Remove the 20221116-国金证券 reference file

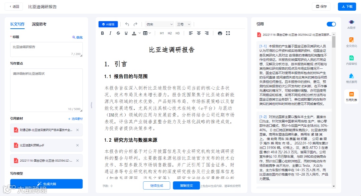[78, 161]
